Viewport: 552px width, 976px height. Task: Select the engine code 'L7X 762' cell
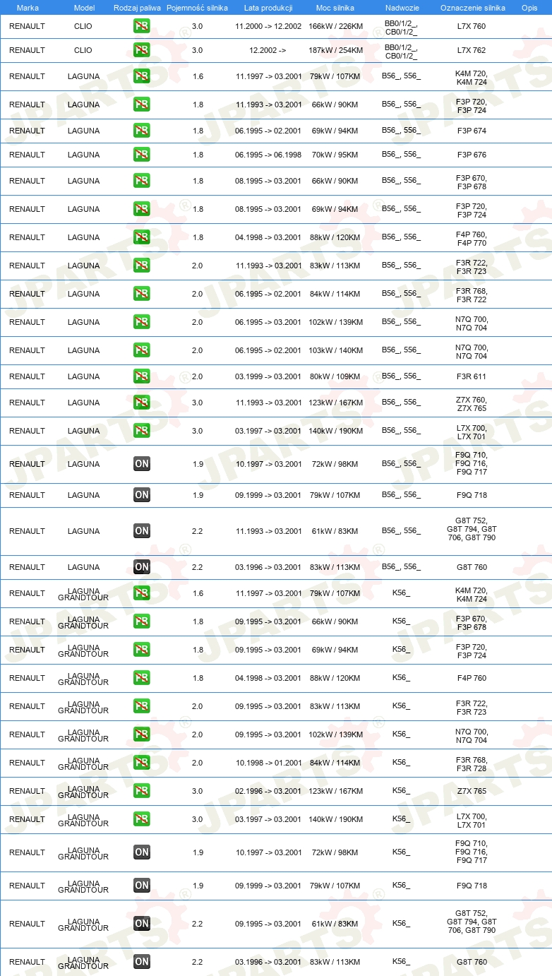(x=472, y=50)
